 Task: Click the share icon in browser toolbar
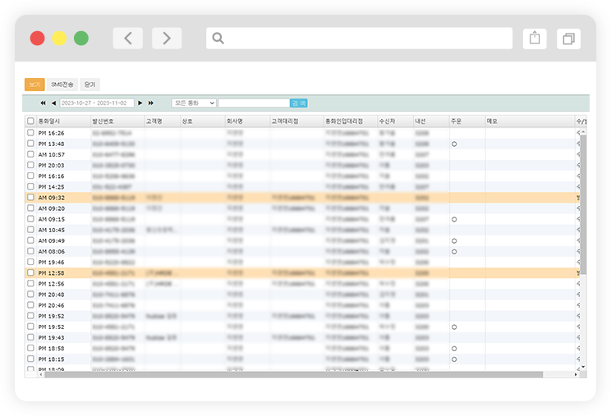click(x=535, y=38)
